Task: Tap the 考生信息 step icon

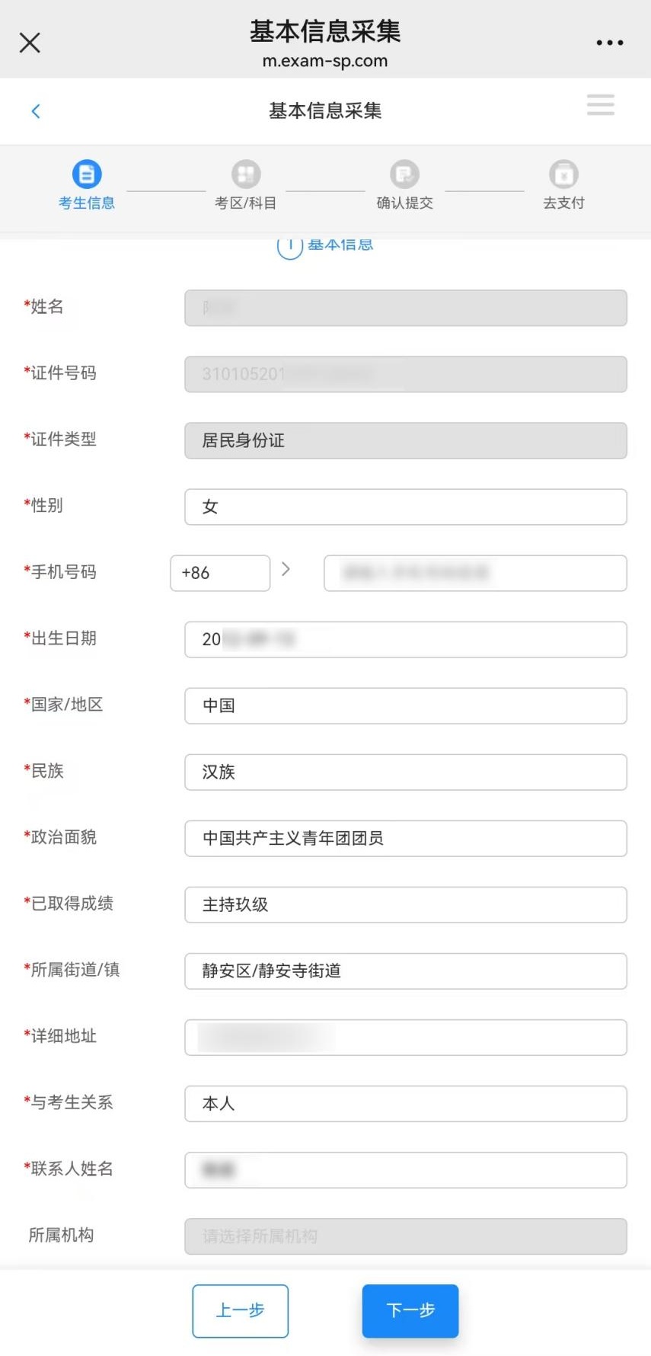Action: click(87, 174)
